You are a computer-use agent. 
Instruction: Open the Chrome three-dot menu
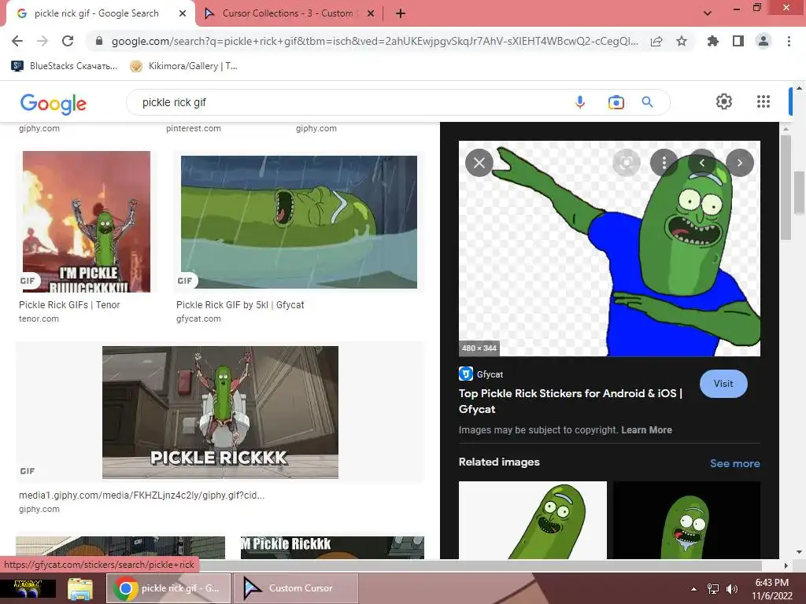coord(789,41)
